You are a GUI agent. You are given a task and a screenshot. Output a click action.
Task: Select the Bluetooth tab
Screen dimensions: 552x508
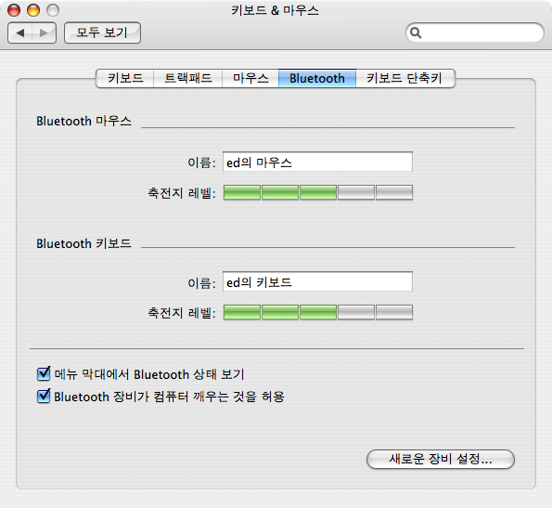pyautogui.click(x=317, y=78)
